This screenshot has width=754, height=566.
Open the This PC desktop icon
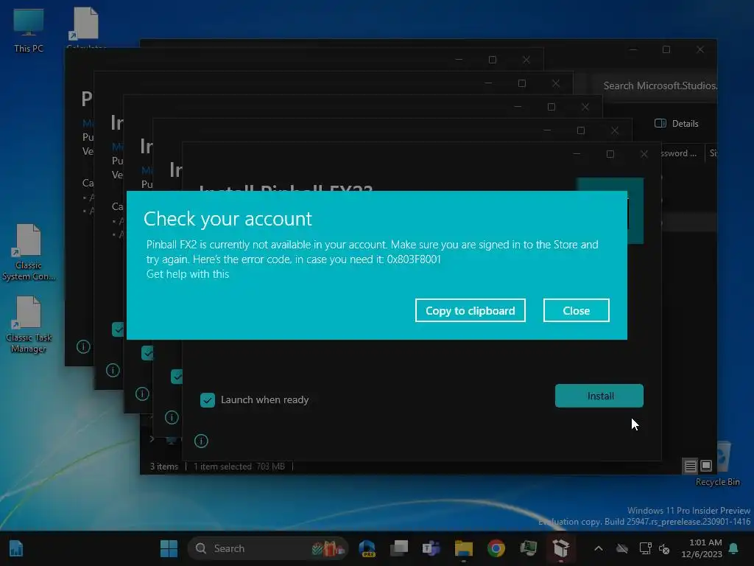[29, 31]
